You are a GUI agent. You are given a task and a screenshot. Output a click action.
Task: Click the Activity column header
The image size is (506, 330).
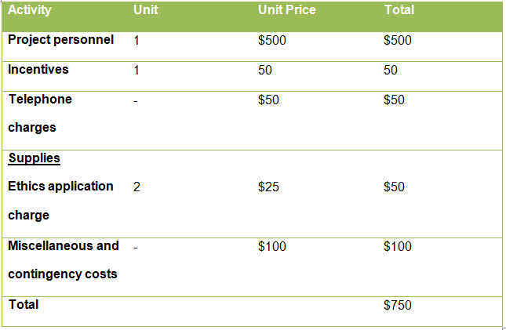point(30,10)
